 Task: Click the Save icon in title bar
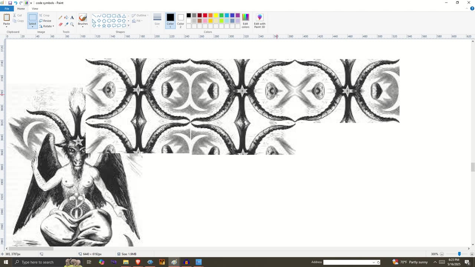[x=10, y=3]
